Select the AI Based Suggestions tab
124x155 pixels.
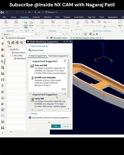click(x=38, y=56)
